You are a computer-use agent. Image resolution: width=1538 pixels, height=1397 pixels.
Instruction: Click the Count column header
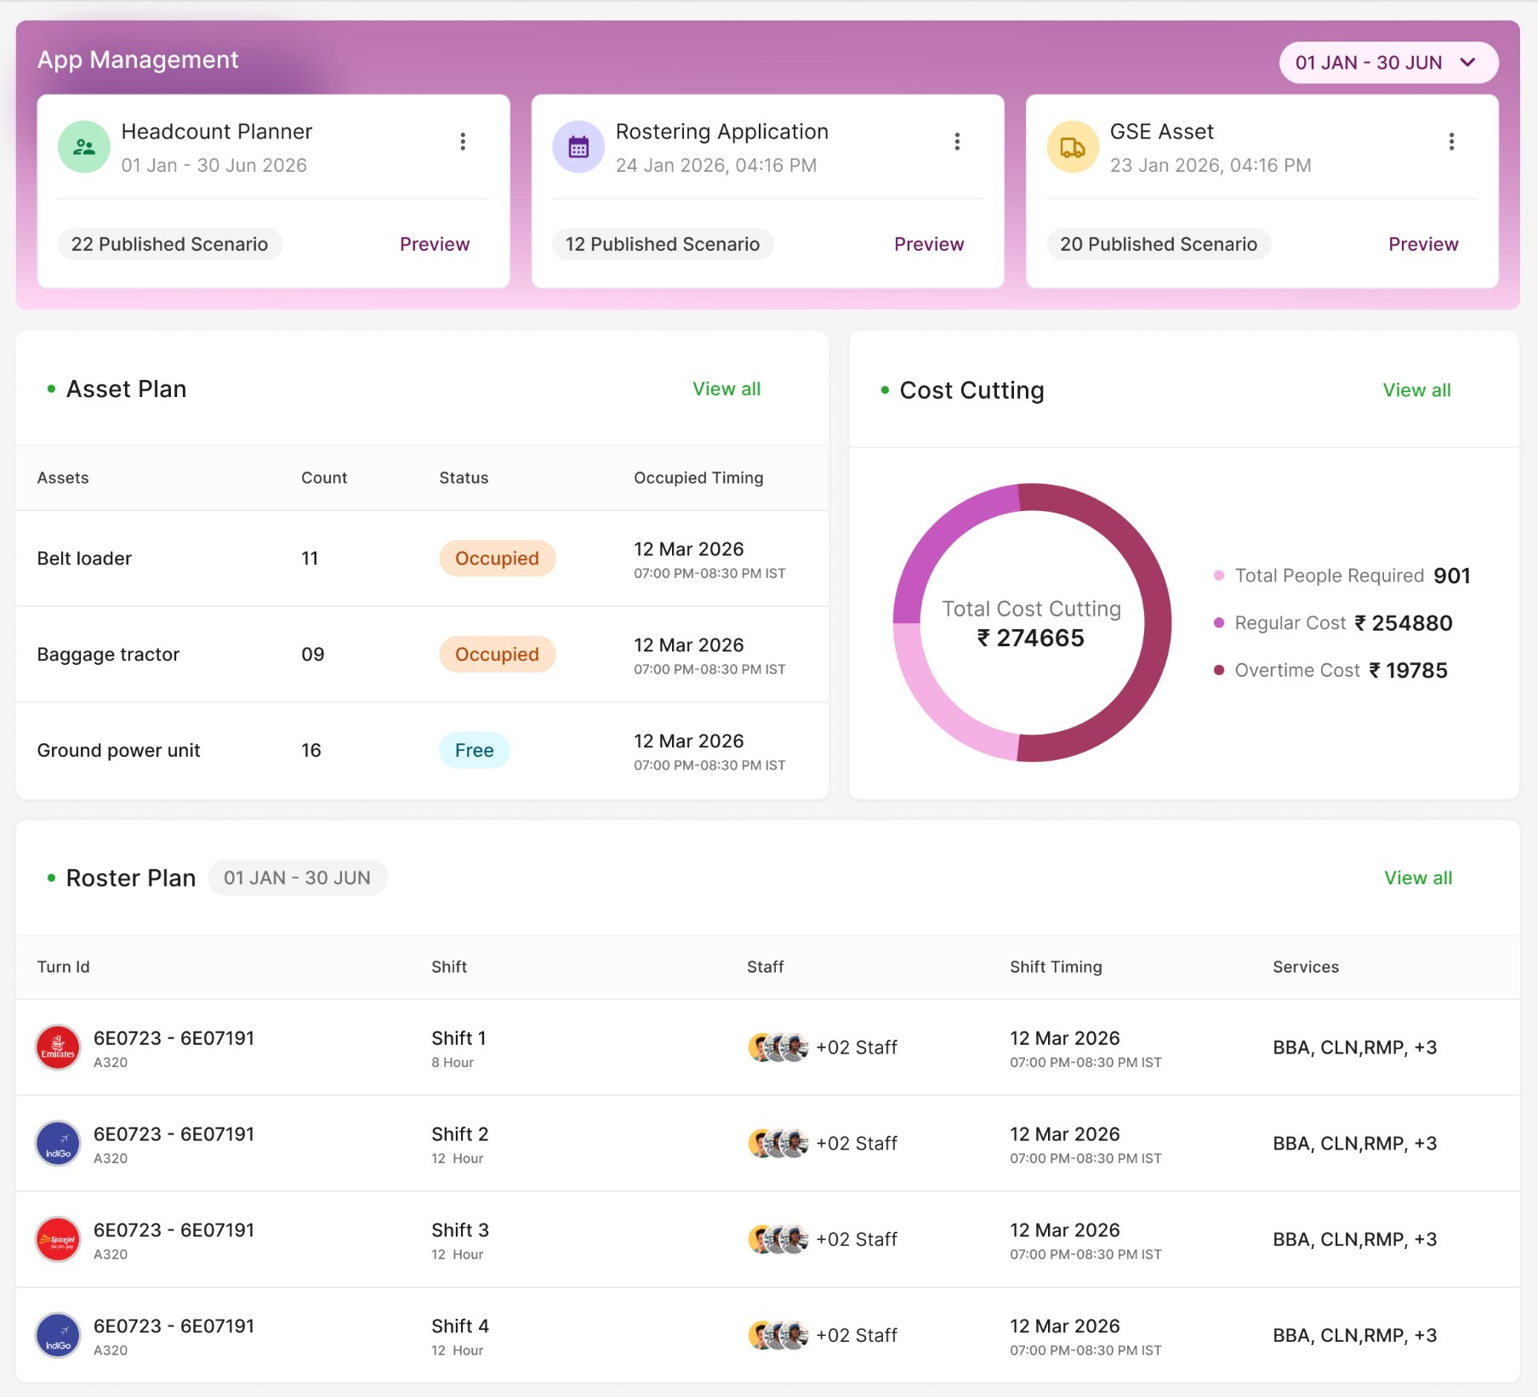pos(324,478)
